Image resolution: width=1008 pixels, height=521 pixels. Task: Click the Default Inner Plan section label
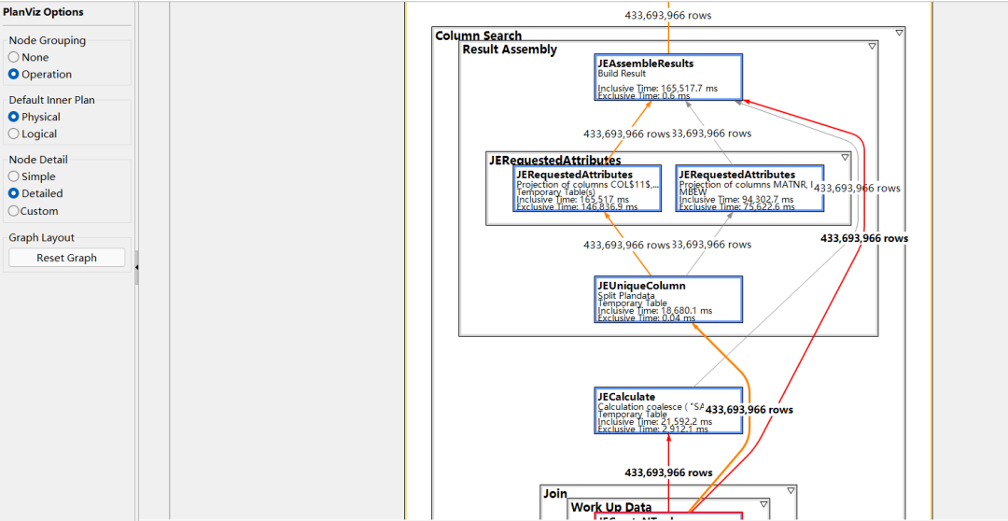point(50,100)
